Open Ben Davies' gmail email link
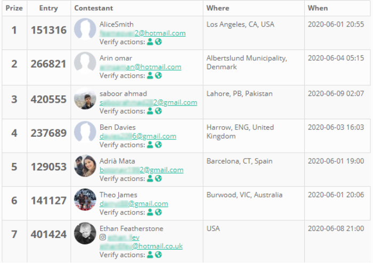This screenshot has width=373, height=263. click(137, 136)
